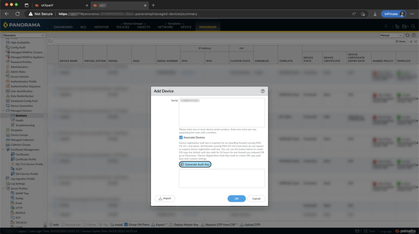Click the Administrators sidebar icon
Image resolution: width=419 pixels, height=234 pixels.
click(8, 67)
